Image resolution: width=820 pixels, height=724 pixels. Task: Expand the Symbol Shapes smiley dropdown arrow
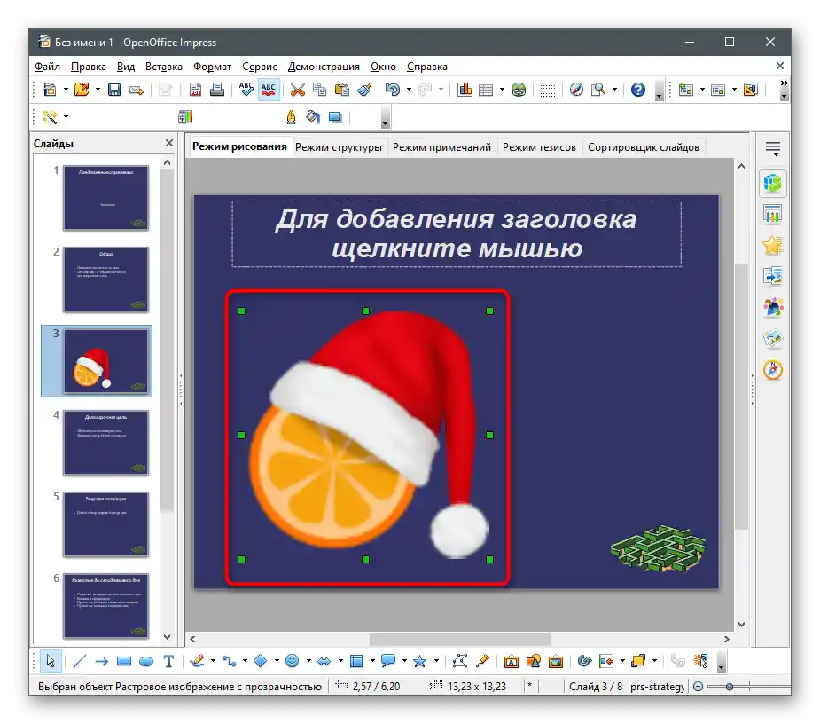(308, 661)
